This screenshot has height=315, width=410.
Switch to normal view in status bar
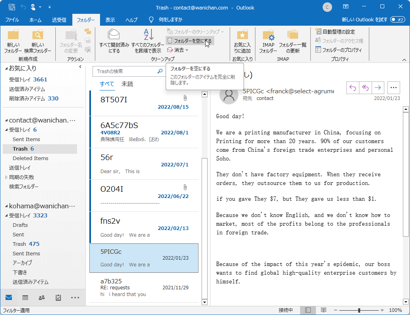click(308, 310)
